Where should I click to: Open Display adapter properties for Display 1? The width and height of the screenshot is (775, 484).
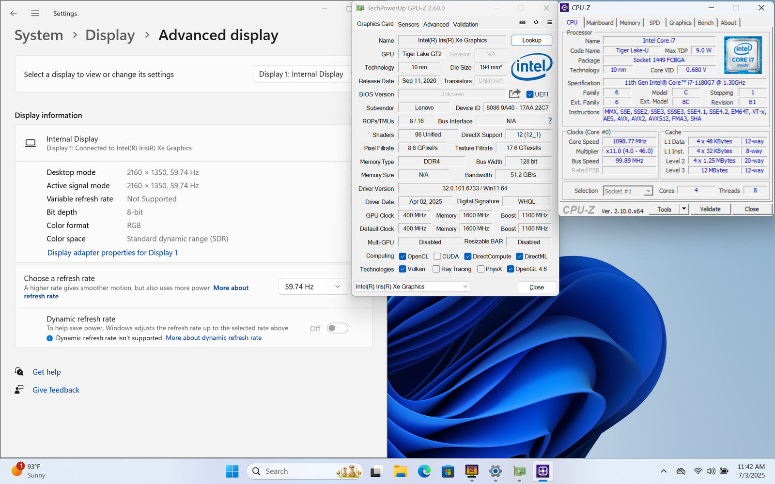112,253
